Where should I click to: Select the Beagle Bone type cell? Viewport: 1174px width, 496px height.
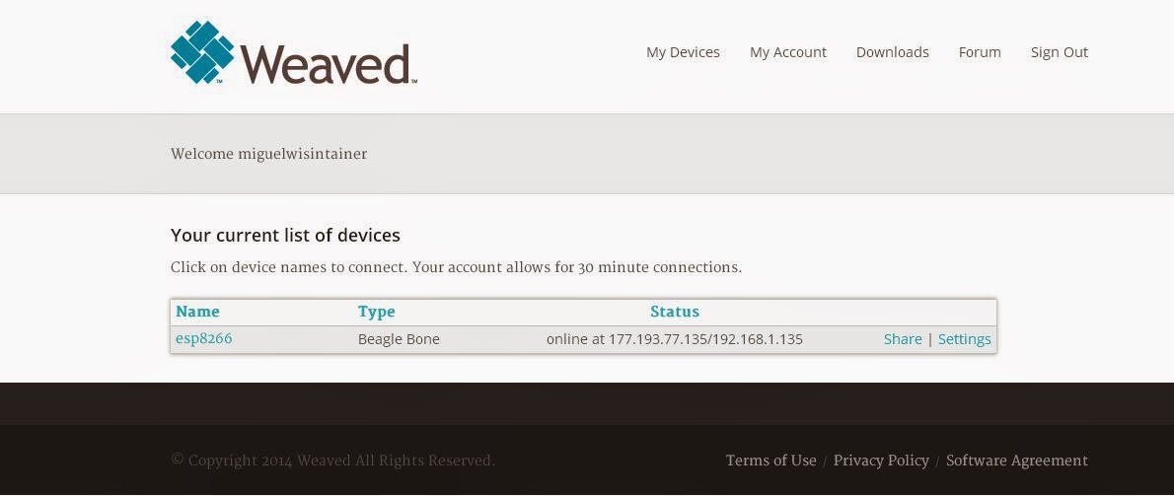click(400, 339)
